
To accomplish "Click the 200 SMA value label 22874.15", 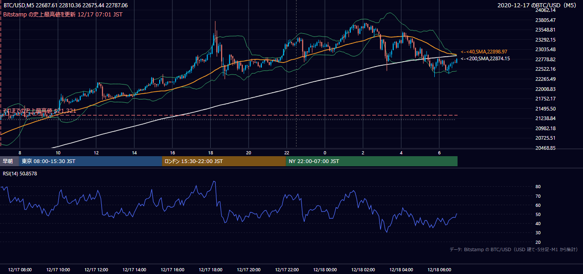I will pyautogui.click(x=485, y=58).
